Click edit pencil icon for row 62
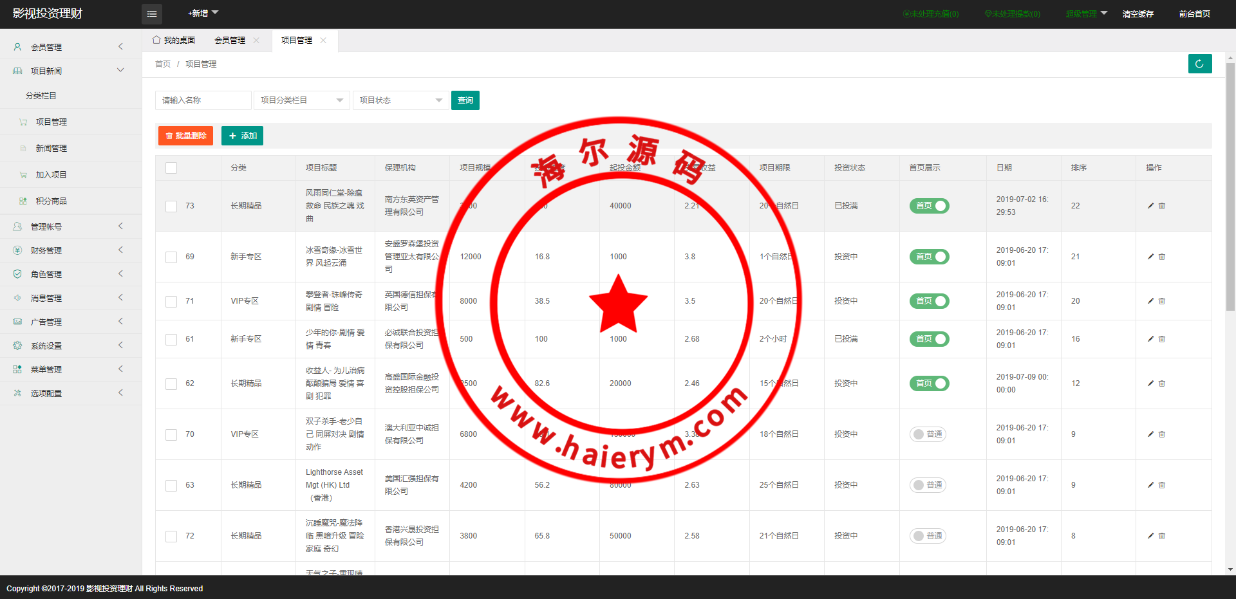 pyautogui.click(x=1150, y=383)
